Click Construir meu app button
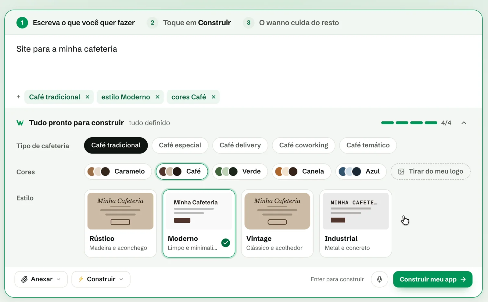Viewport: 488px width, 302px height. pyautogui.click(x=432, y=279)
